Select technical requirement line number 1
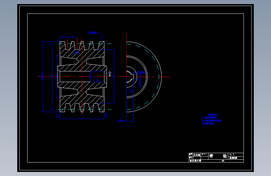271x176 pixels. coord(209,118)
